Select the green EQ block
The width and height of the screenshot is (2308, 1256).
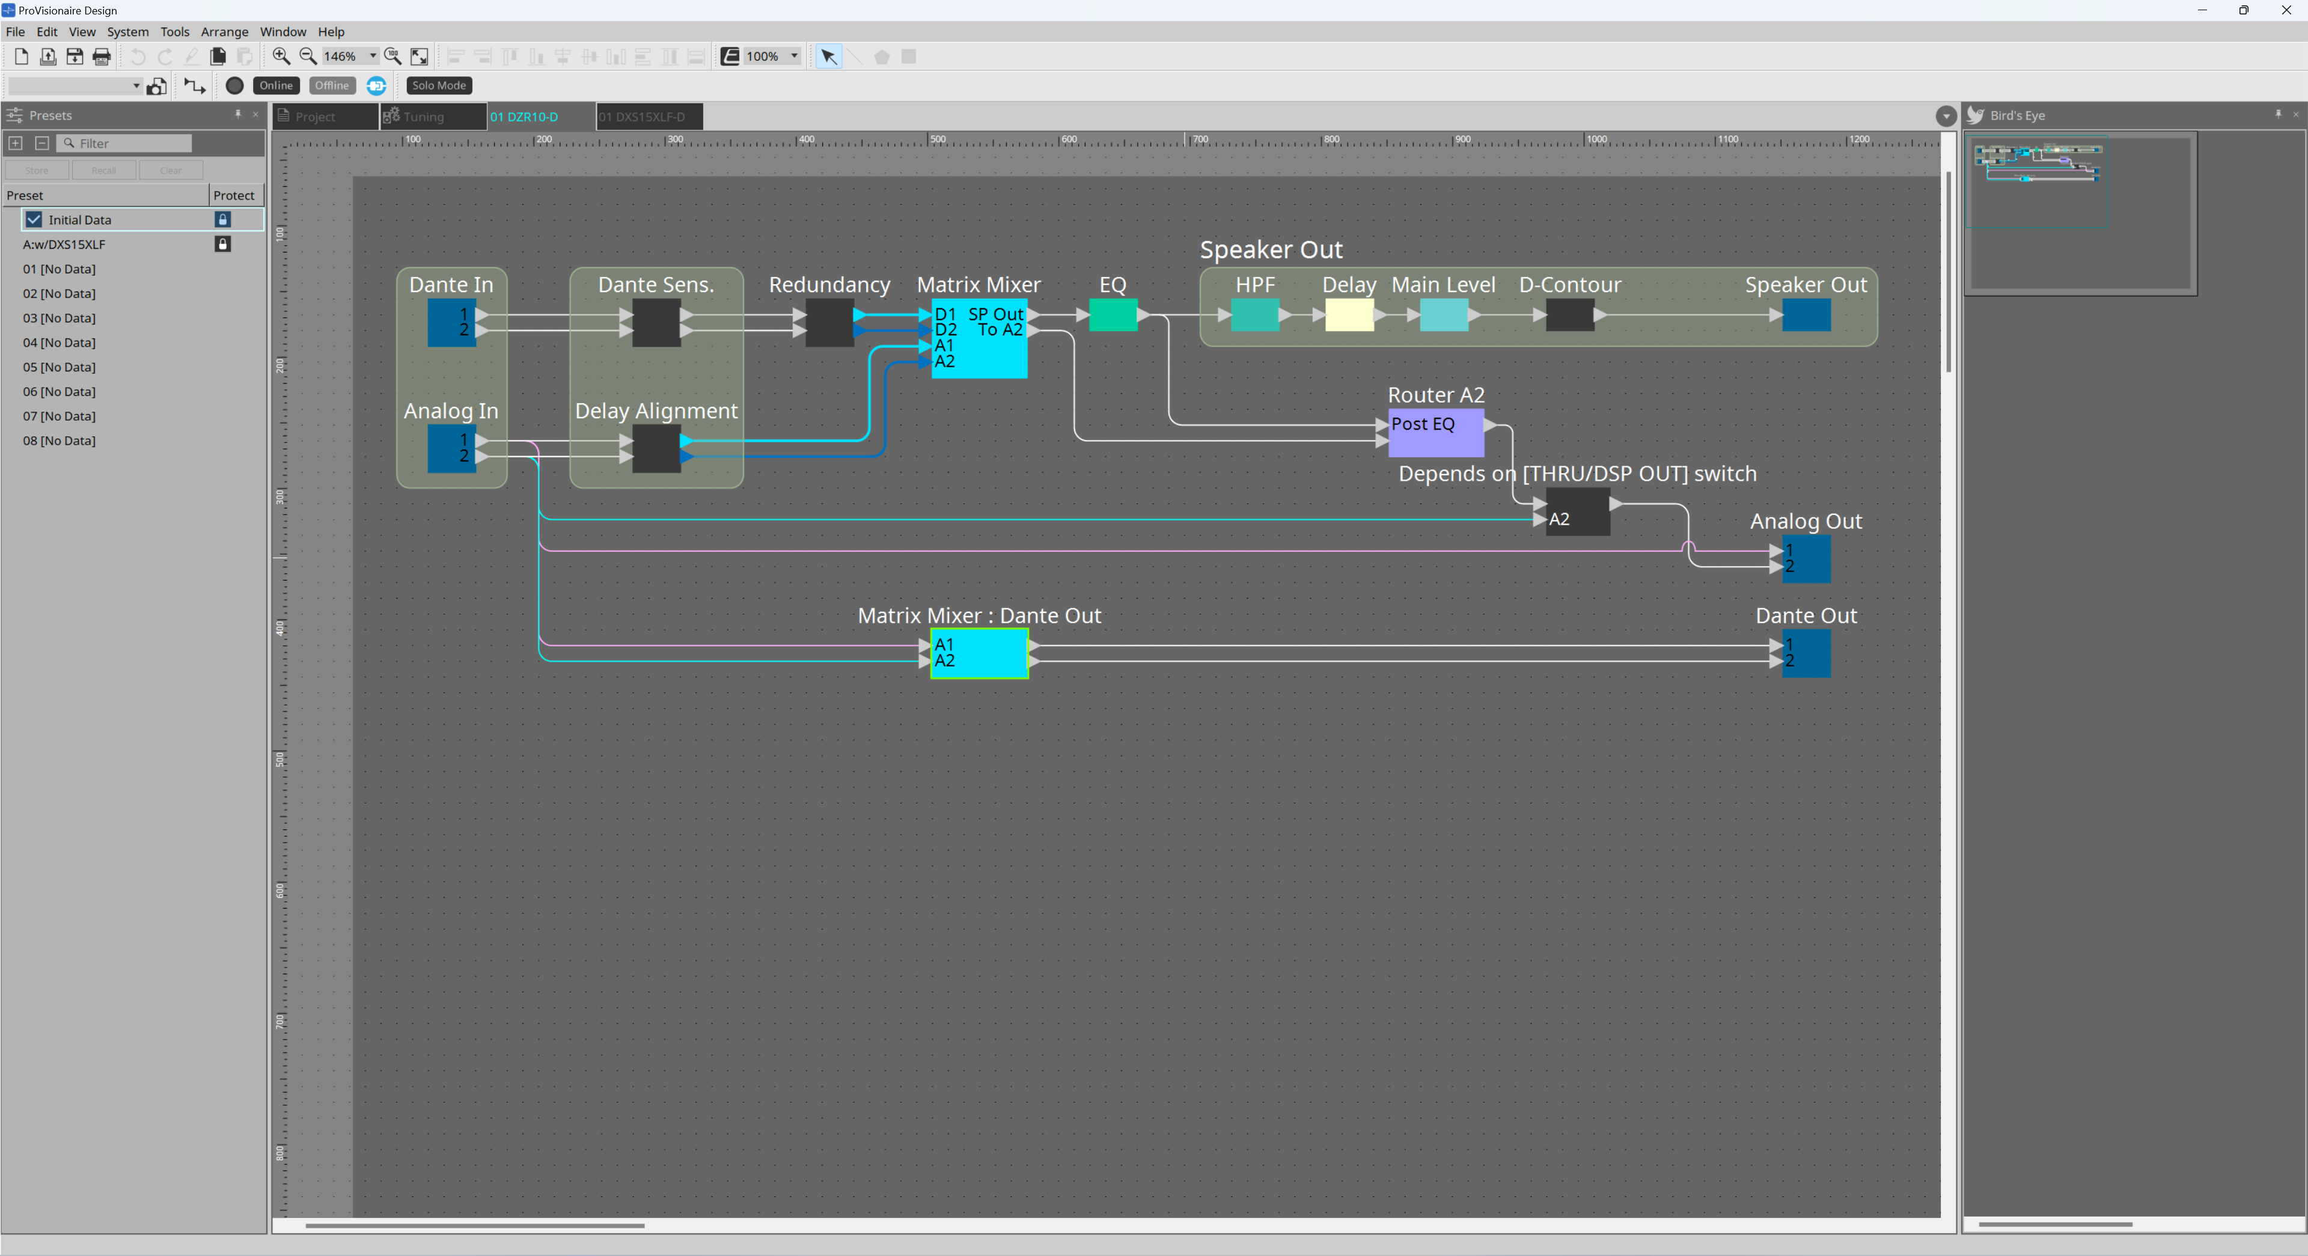(1113, 316)
